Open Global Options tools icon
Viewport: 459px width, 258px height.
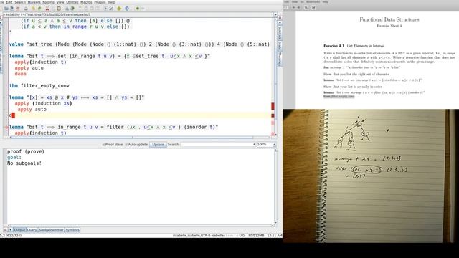111,9
